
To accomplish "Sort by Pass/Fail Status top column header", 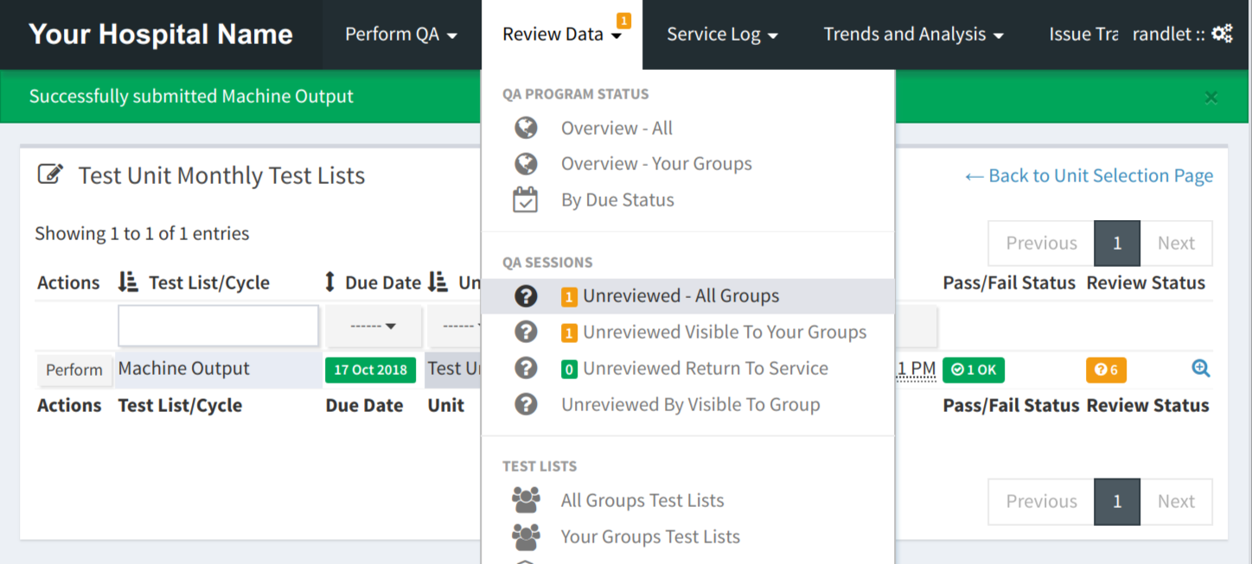I will [1009, 282].
